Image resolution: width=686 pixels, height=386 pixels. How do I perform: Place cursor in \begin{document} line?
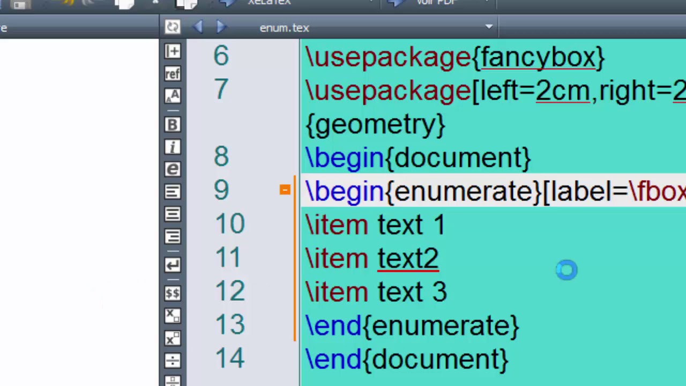point(417,158)
